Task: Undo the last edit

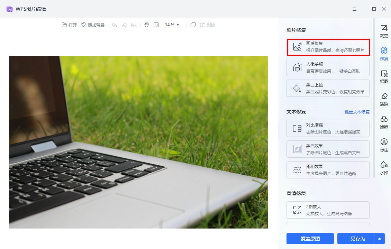Action: click(114, 25)
